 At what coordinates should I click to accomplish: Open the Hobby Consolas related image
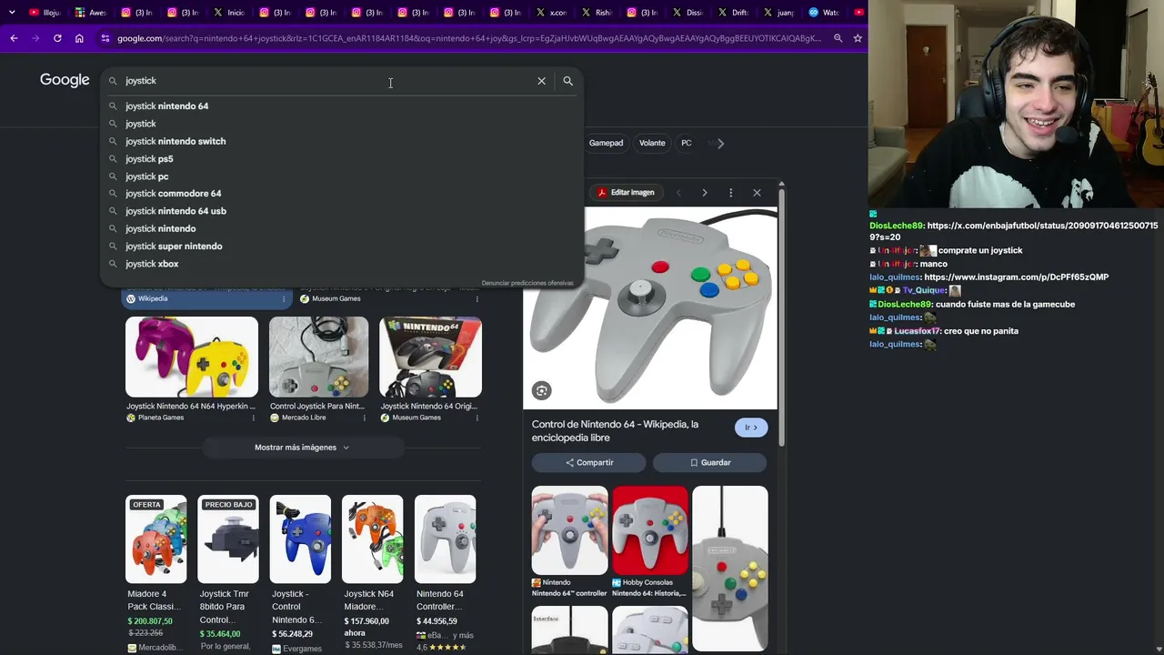tap(650, 530)
